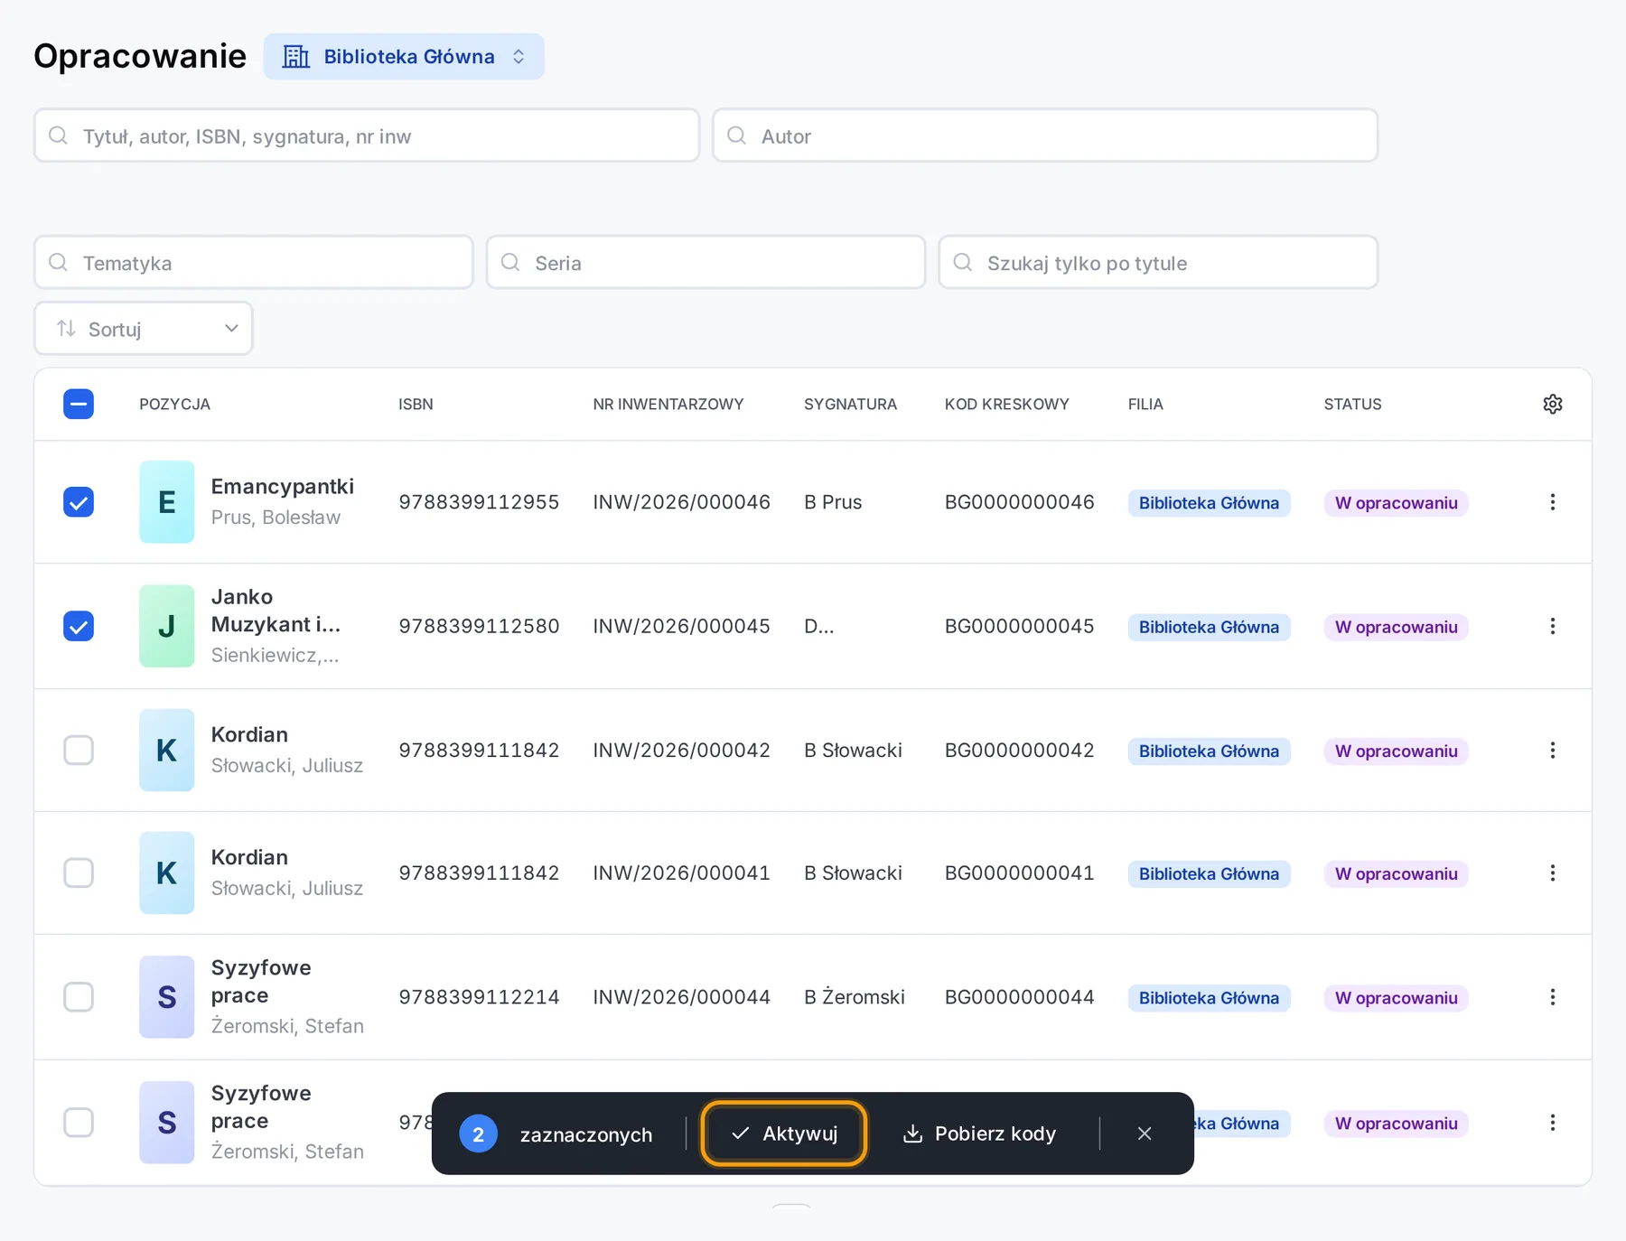Open row menu for INW/2026/000044
Viewport: 1626px width, 1241px height.
(x=1552, y=997)
